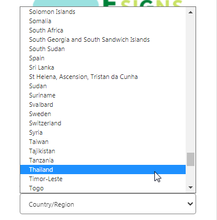Select St Helena, Ascension, Tristan da Cunha
This screenshot has width=217, height=220.
click(x=103, y=77)
